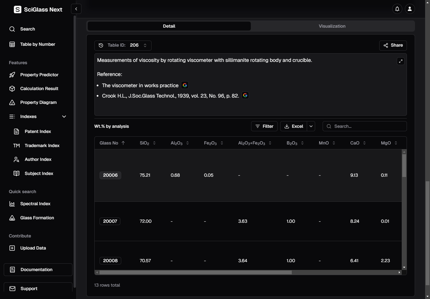Screen dimensions: 430x299
Task: Click the Share button
Action: pyautogui.click(x=393, y=45)
